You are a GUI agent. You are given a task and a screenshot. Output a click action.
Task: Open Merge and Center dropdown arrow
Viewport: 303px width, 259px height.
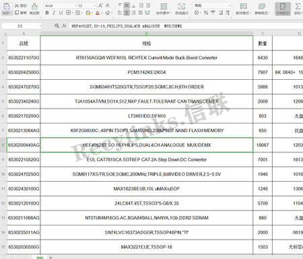(171, 13)
